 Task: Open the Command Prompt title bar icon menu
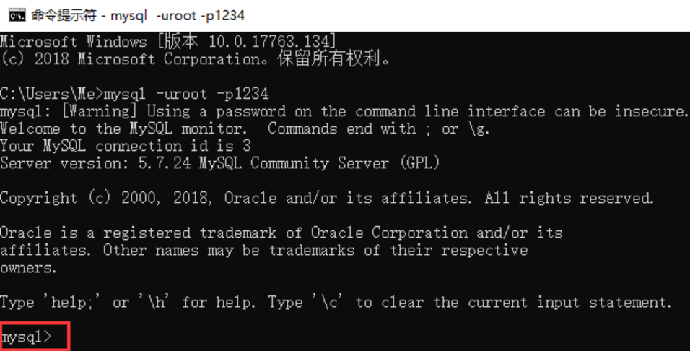17,15
